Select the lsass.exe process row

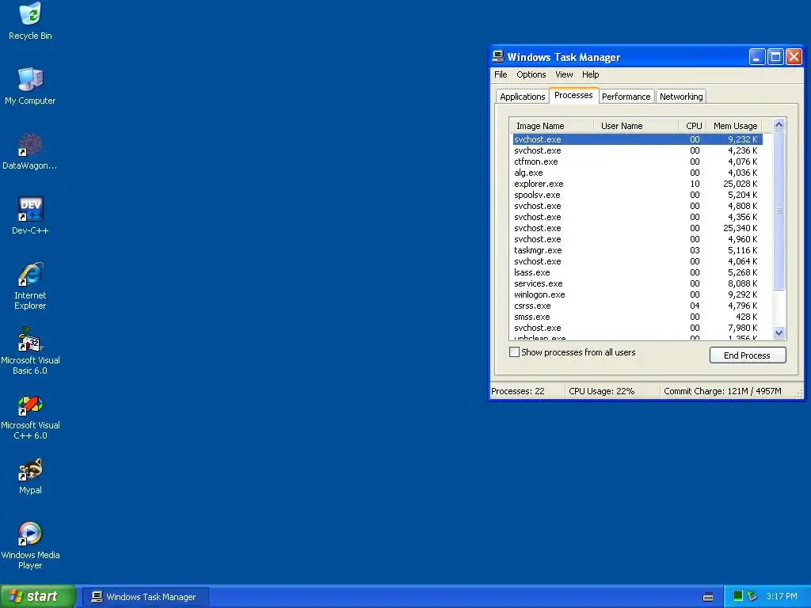coord(638,272)
